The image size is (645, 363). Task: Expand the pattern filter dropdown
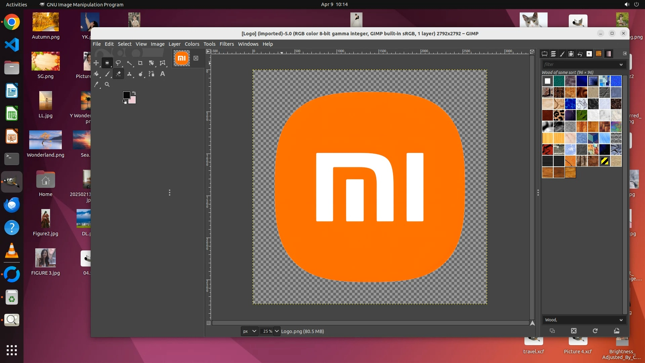tap(621, 65)
